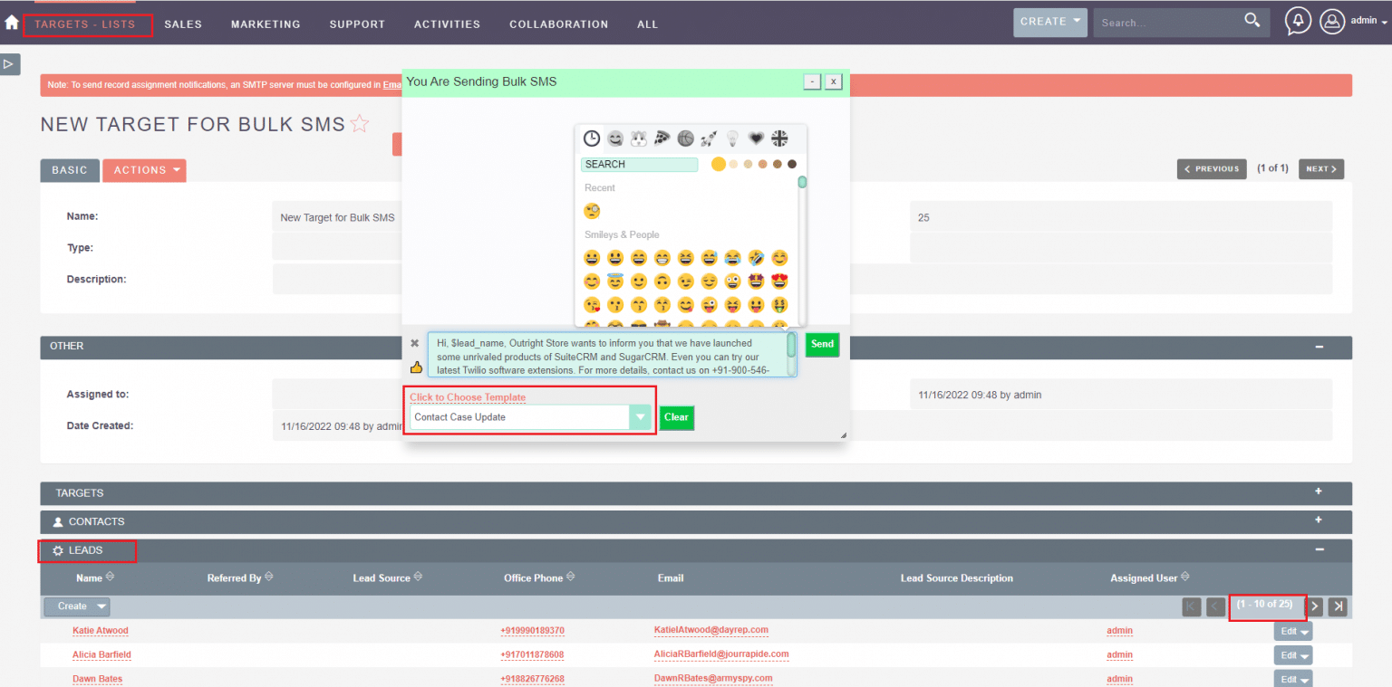Click the emoji SEARCH input field
The width and height of the screenshot is (1392, 687).
point(639,164)
